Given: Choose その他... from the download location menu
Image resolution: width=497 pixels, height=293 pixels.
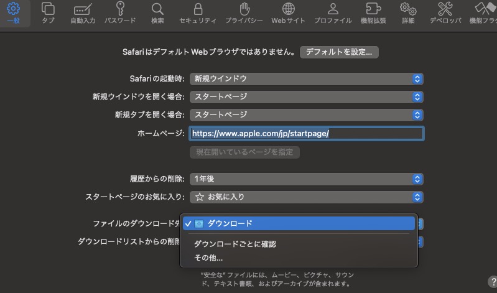Looking at the screenshot, I should tap(208, 258).
